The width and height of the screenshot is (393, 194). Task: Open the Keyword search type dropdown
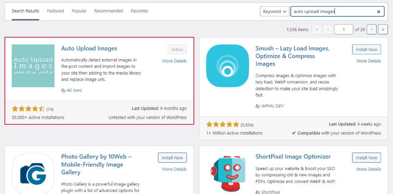click(x=275, y=11)
